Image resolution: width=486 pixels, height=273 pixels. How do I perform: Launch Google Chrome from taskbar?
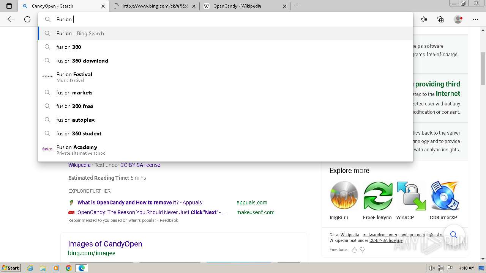[x=69, y=268]
